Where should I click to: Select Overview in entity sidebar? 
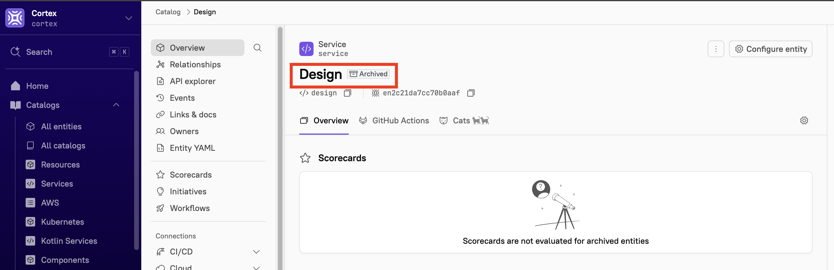point(198,48)
